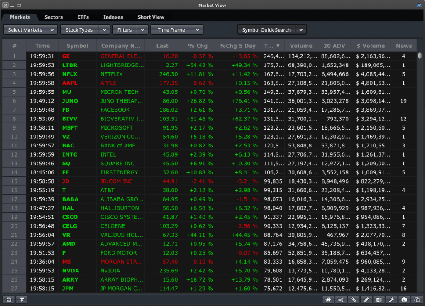Open the Short View tab
Image resolution: width=425 pixels, height=306 pixels.
pyautogui.click(x=151, y=17)
